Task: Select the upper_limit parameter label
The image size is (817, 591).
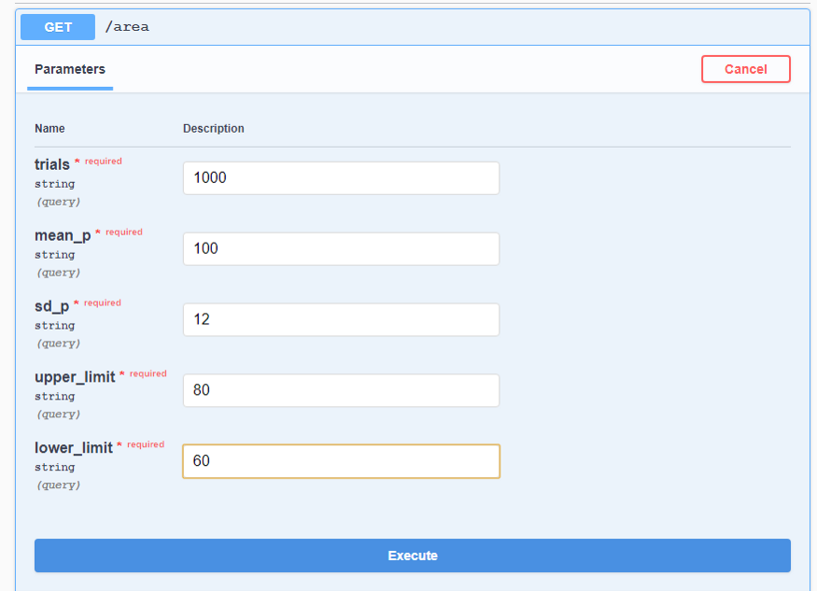Action: [75, 376]
